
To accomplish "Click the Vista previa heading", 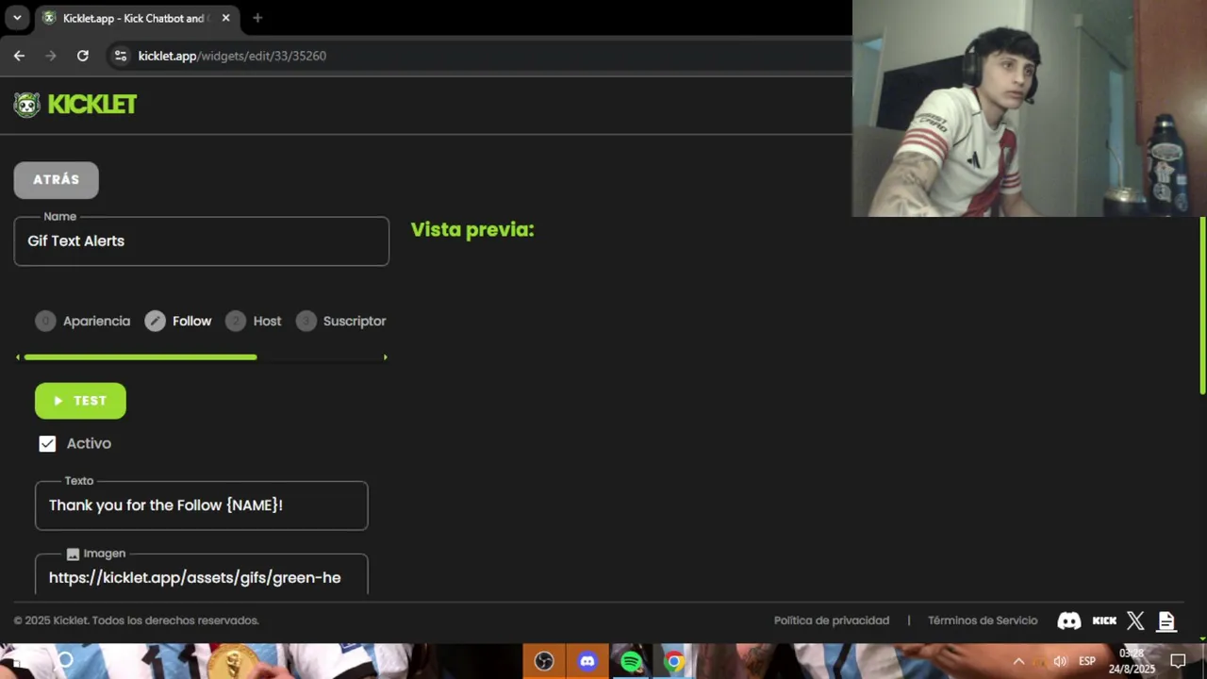I will tap(472, 229).
